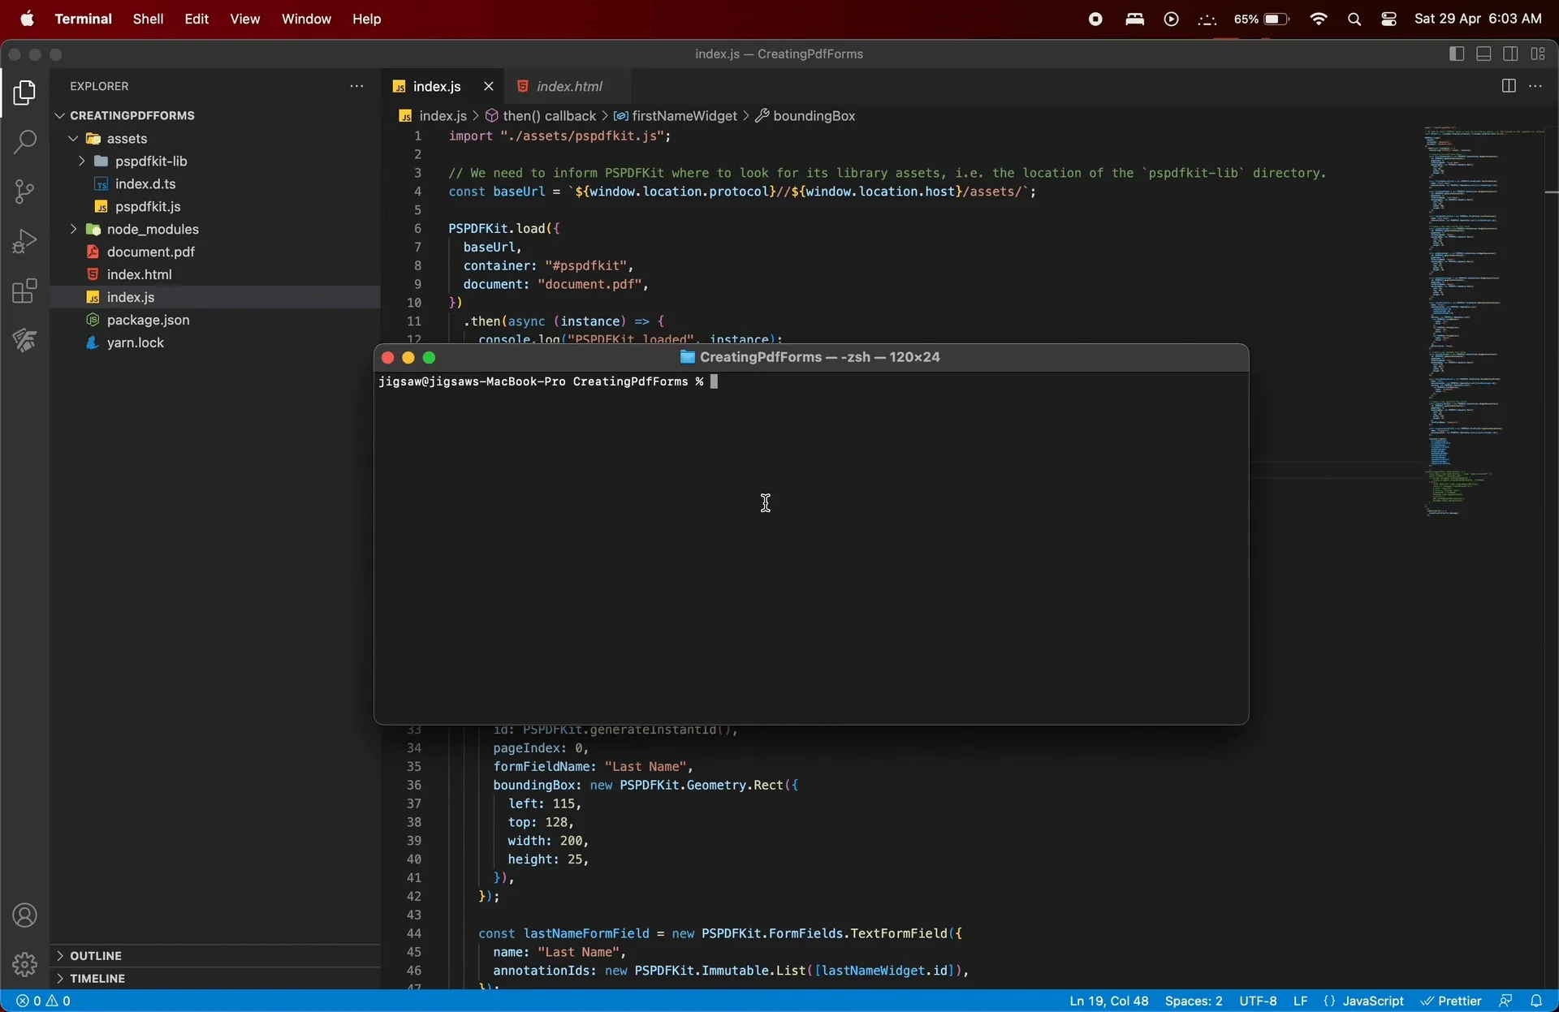This screenshot has width=1559, height=1012.
Task: Open Accounts icon above the settings gear
Action: 24,915
